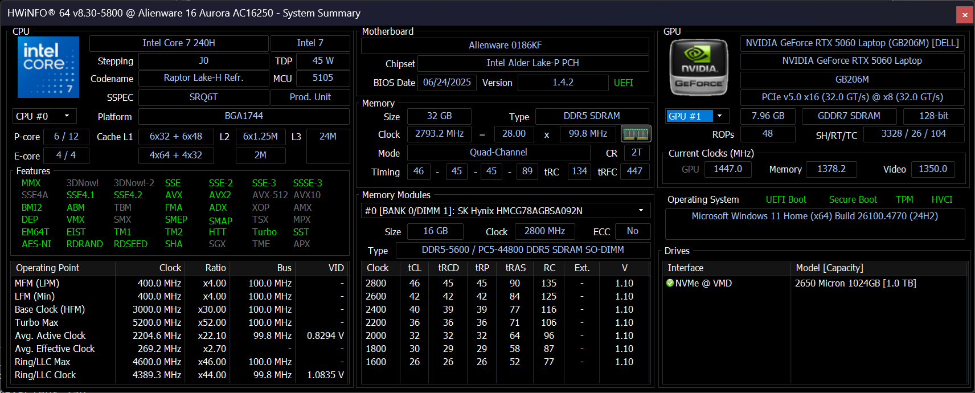
Task: Click the NVIDIA GeForce logo
Action: (x=699, y=67)
